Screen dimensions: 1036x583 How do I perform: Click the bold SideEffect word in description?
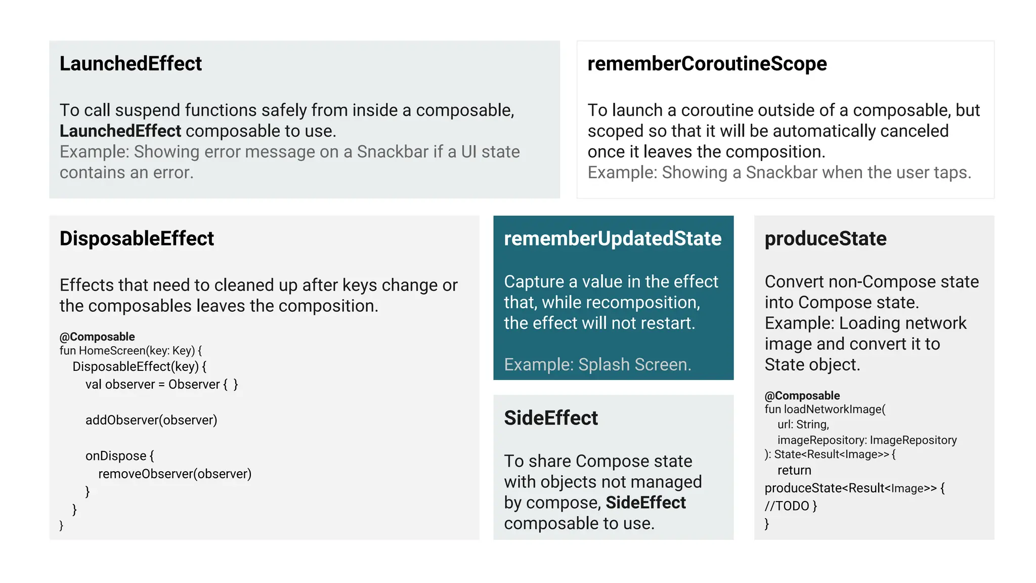point(645,503)
